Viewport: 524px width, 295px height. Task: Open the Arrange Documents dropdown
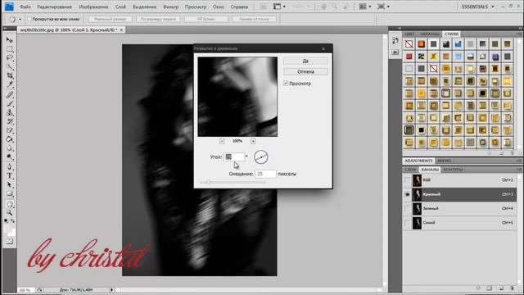point(365,7)
